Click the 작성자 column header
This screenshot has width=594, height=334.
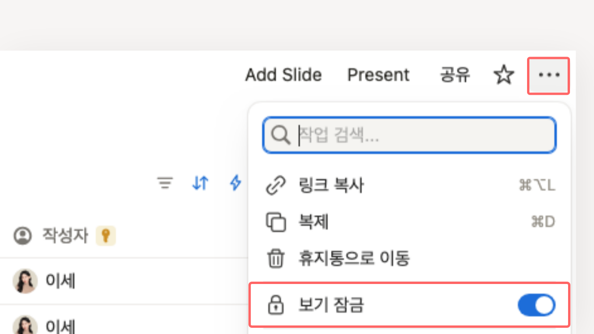(65, 235)
